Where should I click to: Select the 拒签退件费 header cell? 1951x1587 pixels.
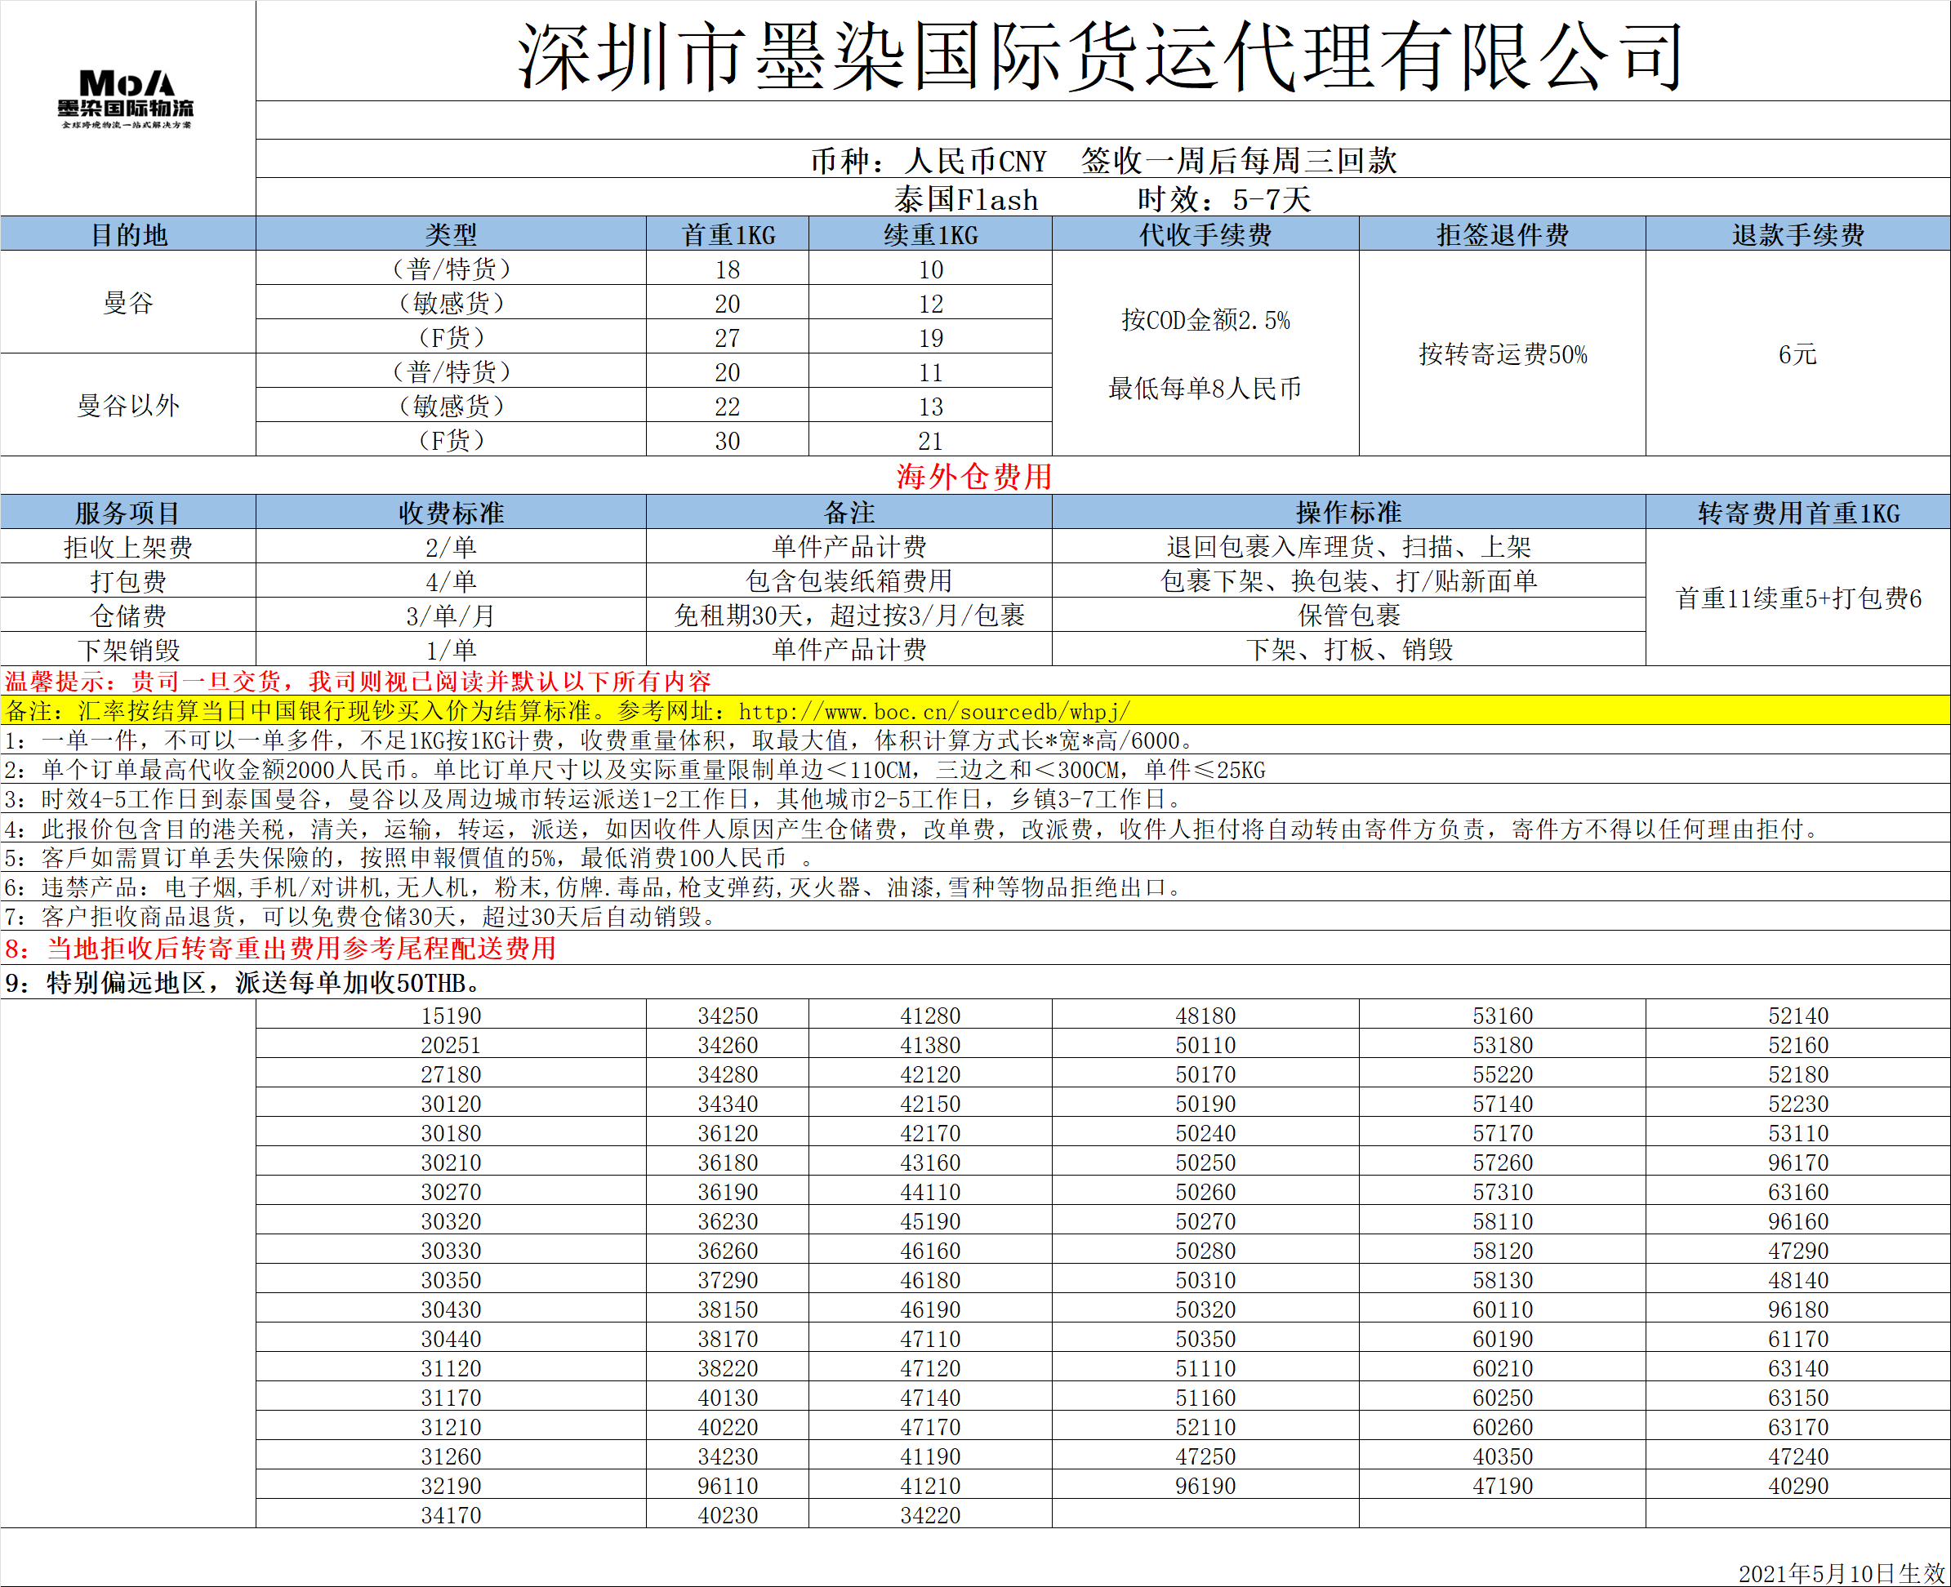(x=1501, y=235)
